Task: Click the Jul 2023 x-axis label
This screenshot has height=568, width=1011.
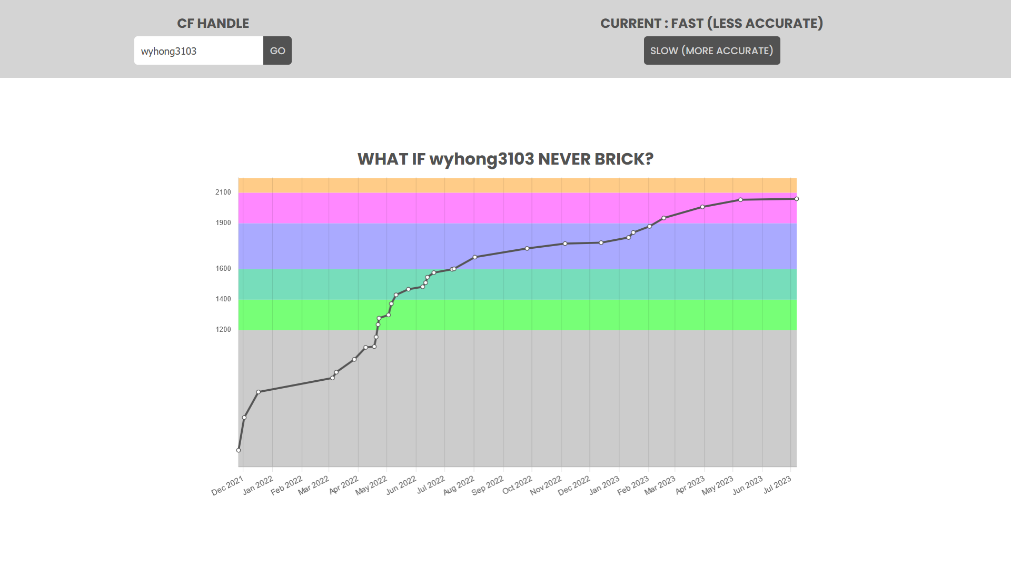Action: [x=777, y=485]
